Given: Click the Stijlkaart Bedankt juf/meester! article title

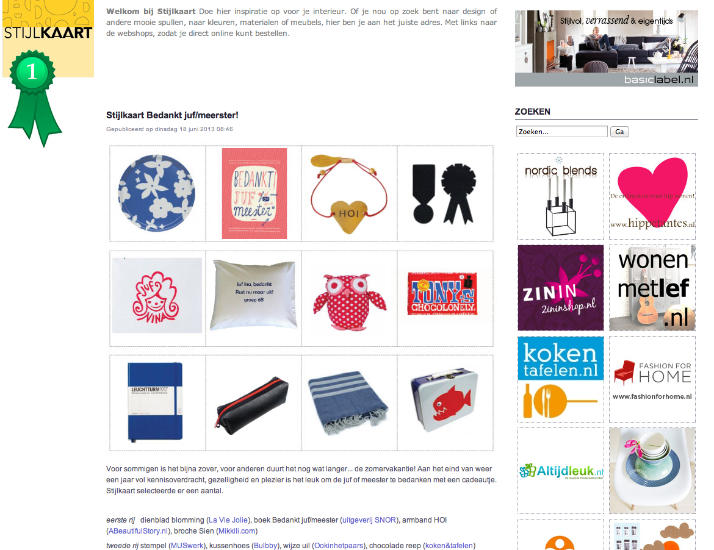Looking at the screenshot, I should point(172,115).
